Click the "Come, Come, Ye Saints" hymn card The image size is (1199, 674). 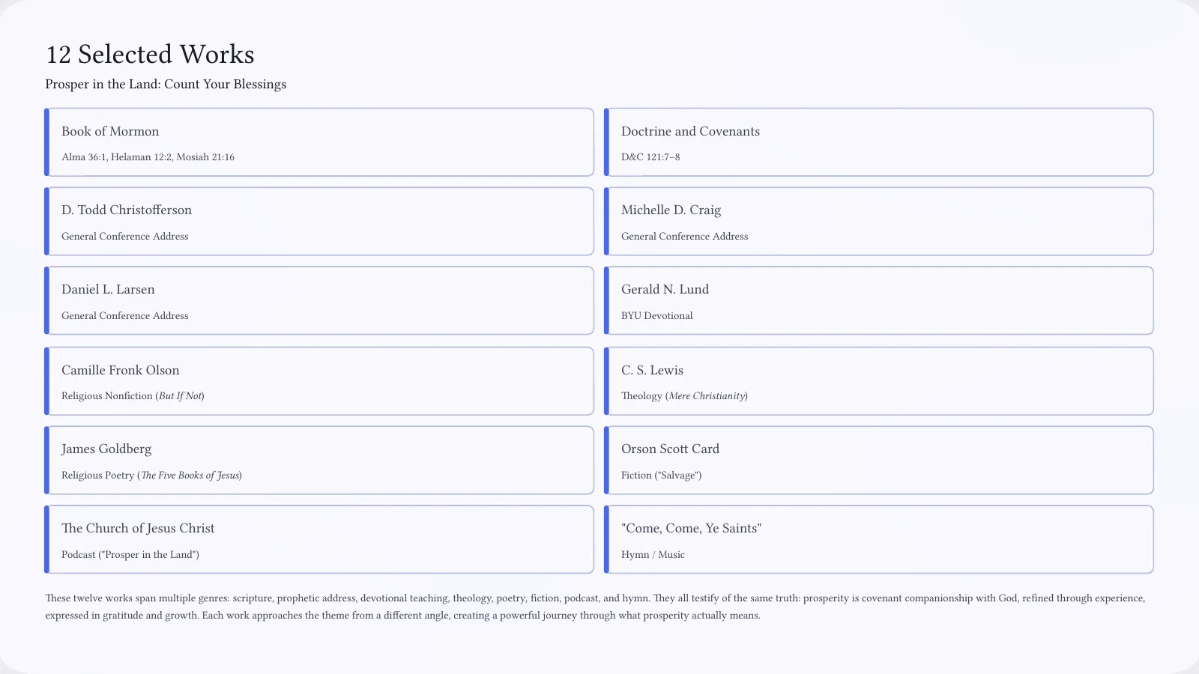click(x=879, y=540)
